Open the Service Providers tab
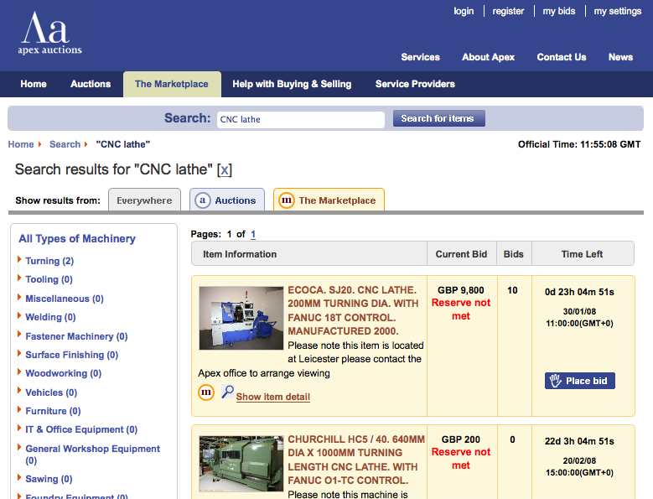This screenshot has width=653, height=499. 415,84
